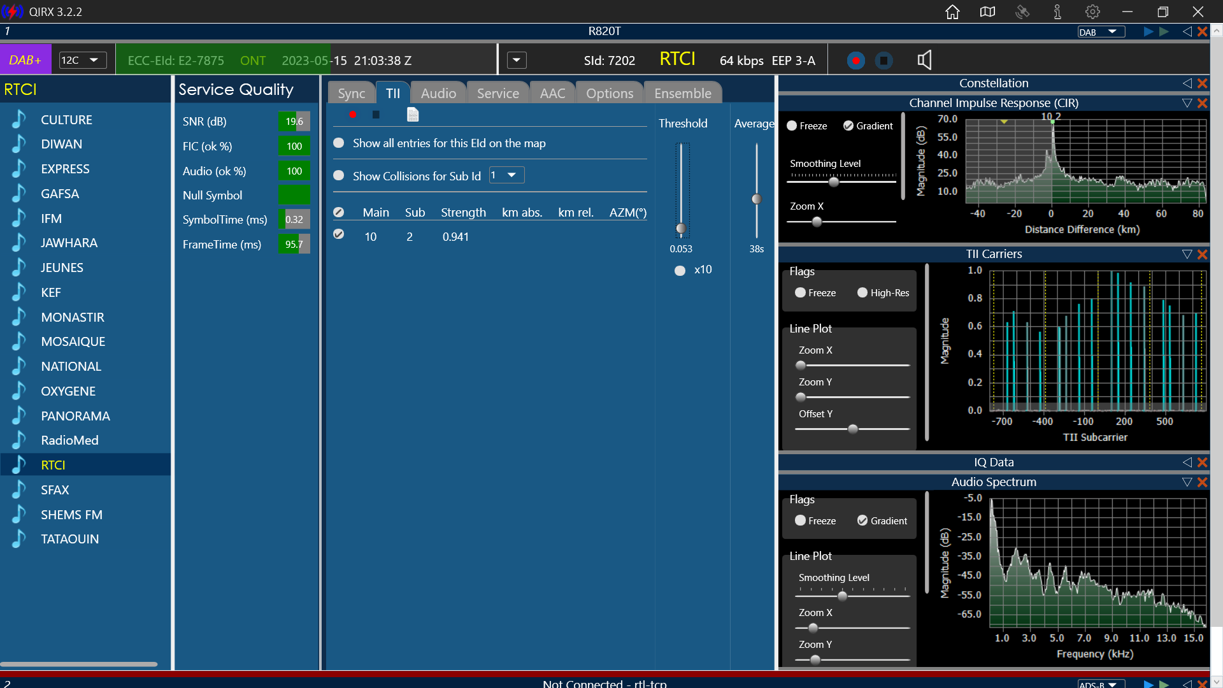
Task: Toggle the x10 threshold multiplier
Action: tap(680, 271)
